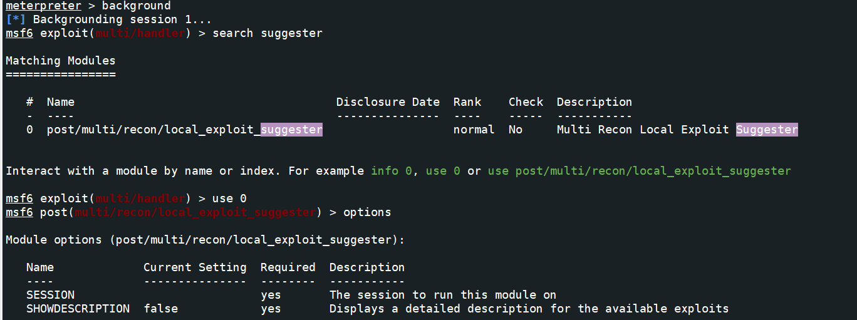Click the SHOWDESCRIPTION option name
Image resolution: width=857 pixels, height=320 pixels.
pos(78,309)
